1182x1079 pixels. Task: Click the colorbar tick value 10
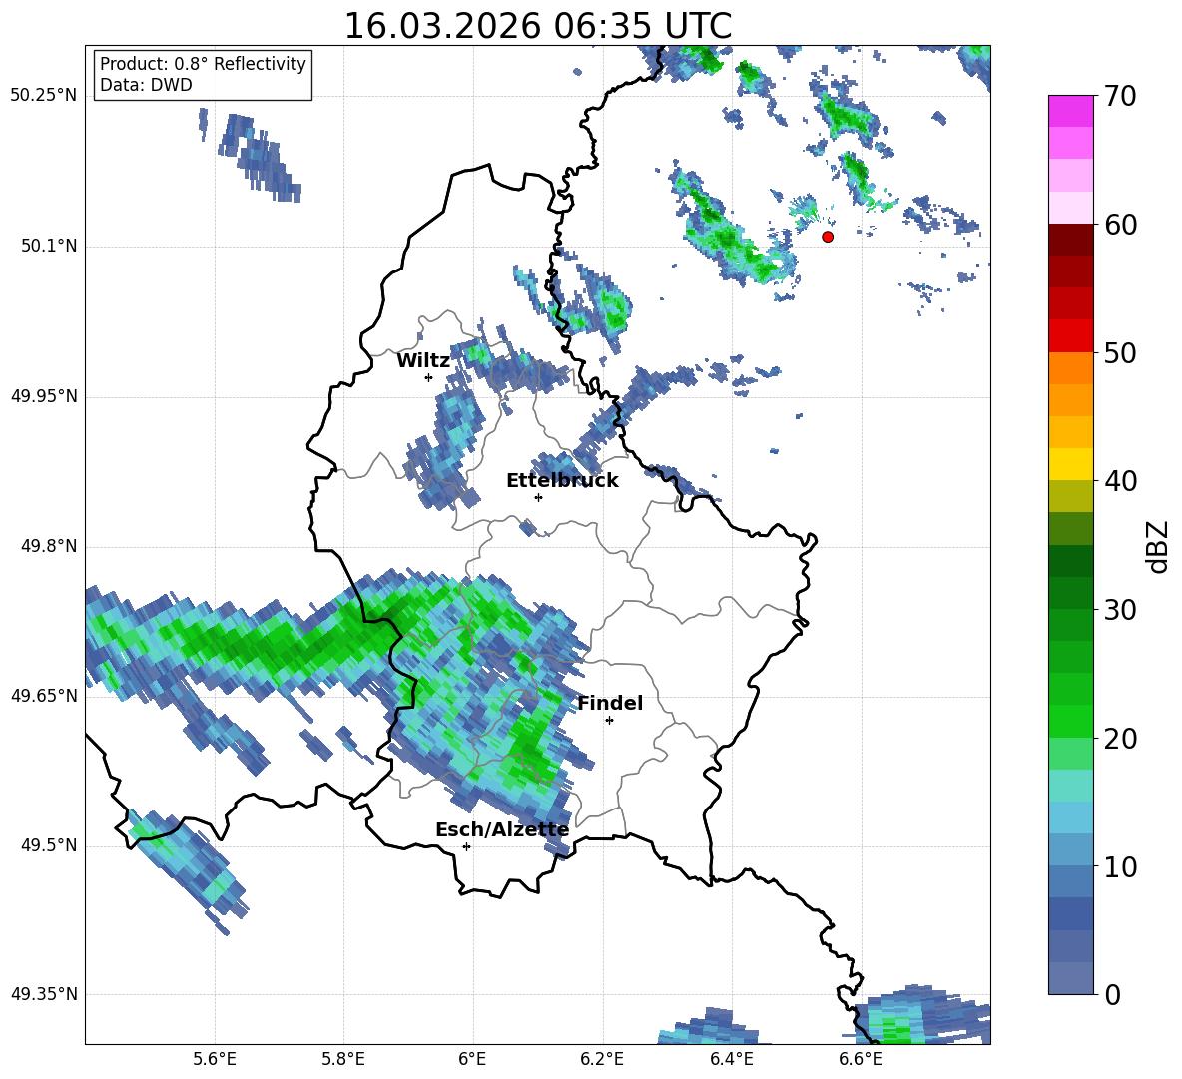click(x=1120, y=866)
